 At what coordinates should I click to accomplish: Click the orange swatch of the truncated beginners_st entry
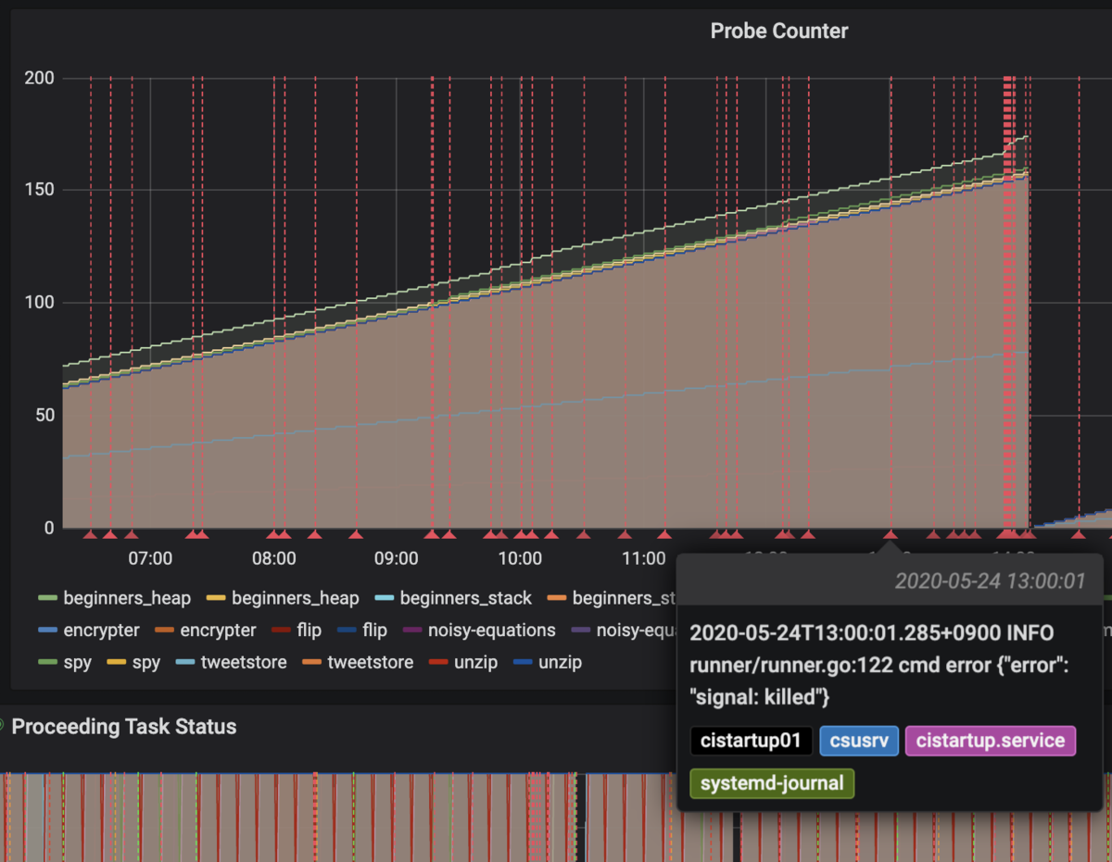point(558,598)
